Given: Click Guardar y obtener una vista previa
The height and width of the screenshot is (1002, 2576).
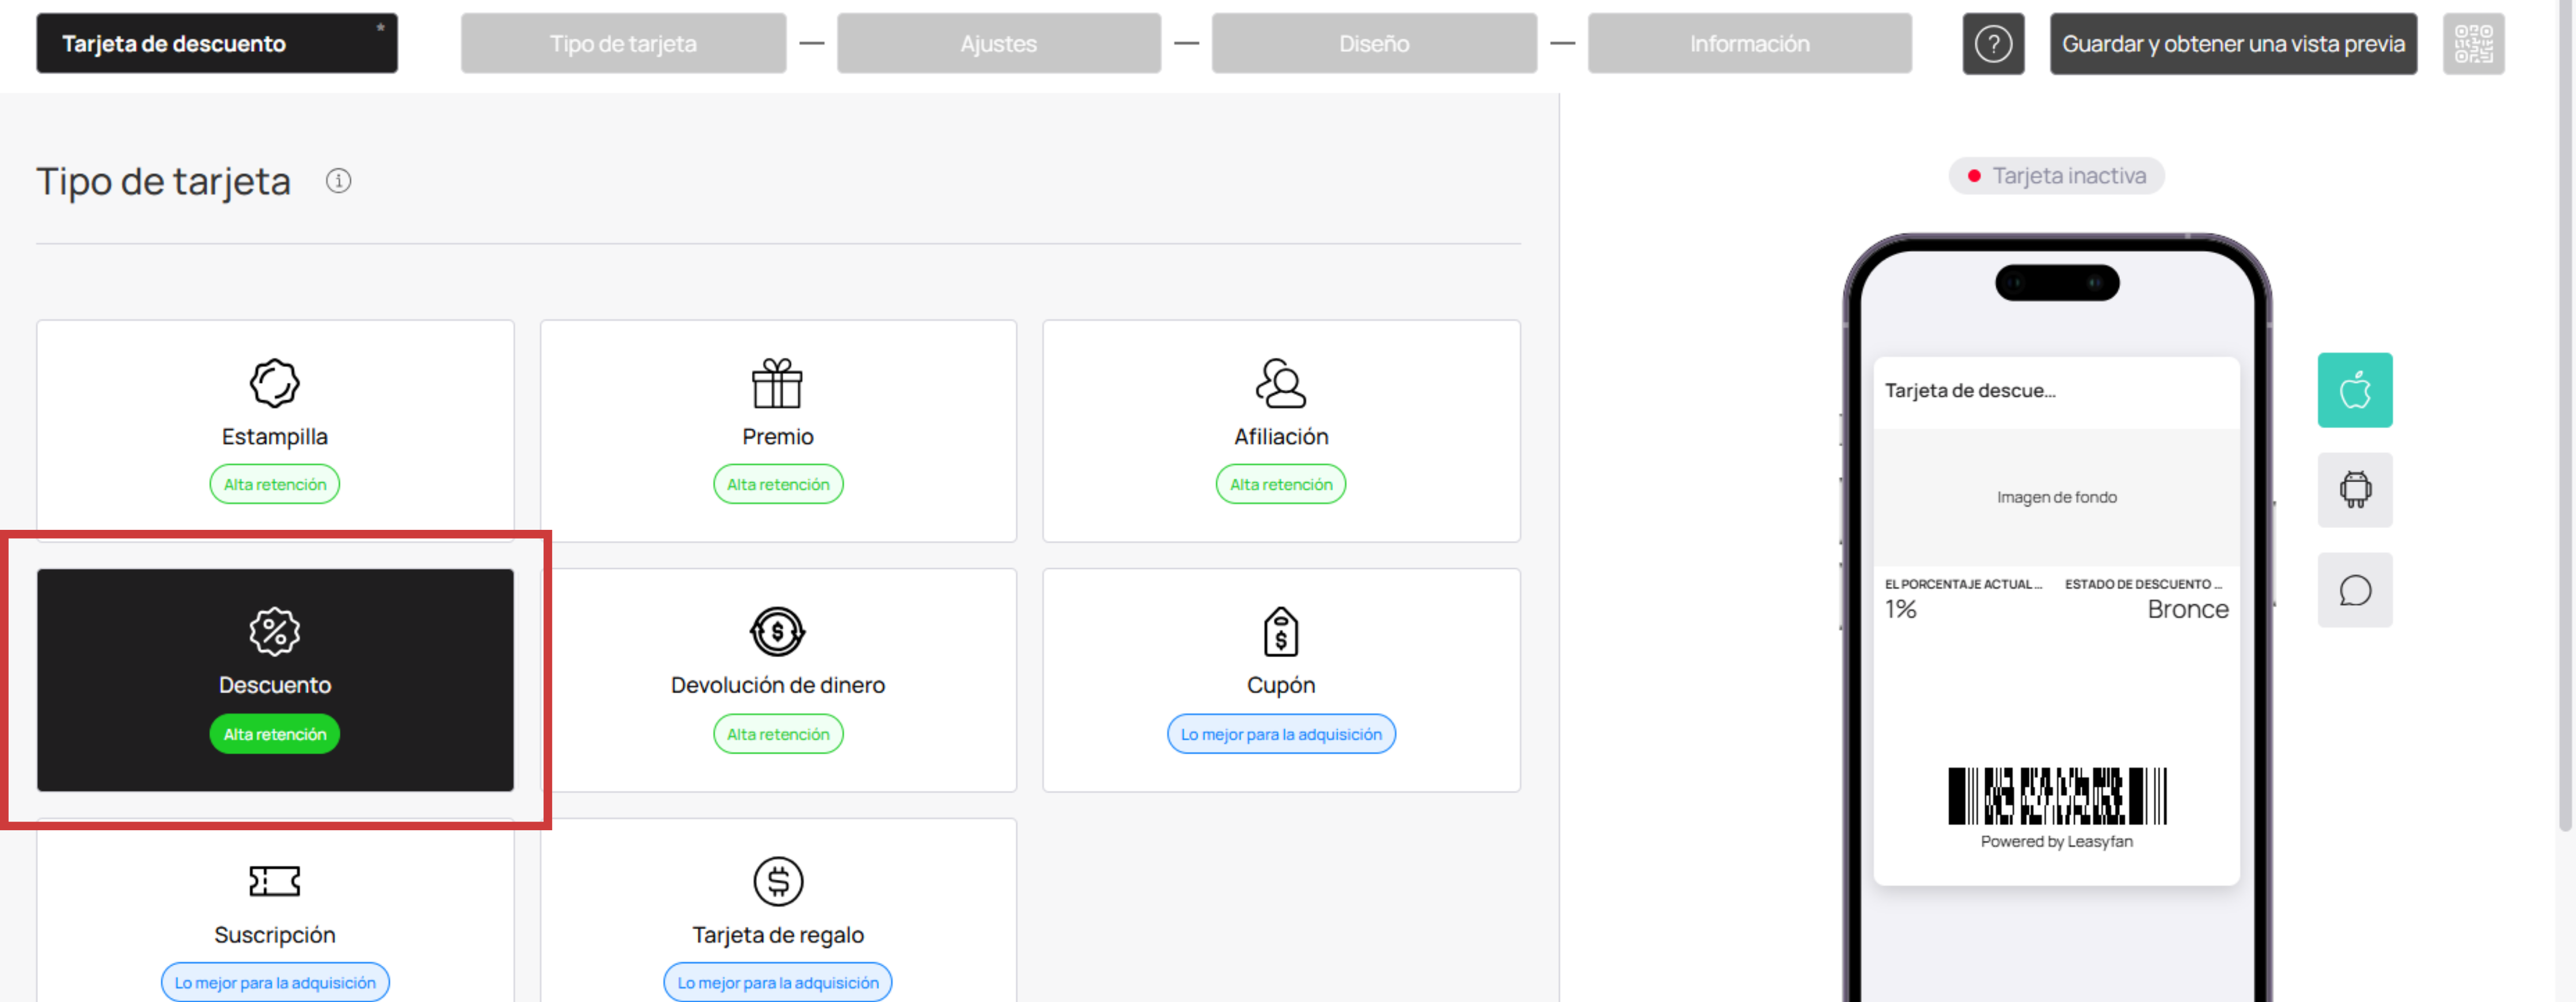Looking at the screenshot, I should 2233,44.
